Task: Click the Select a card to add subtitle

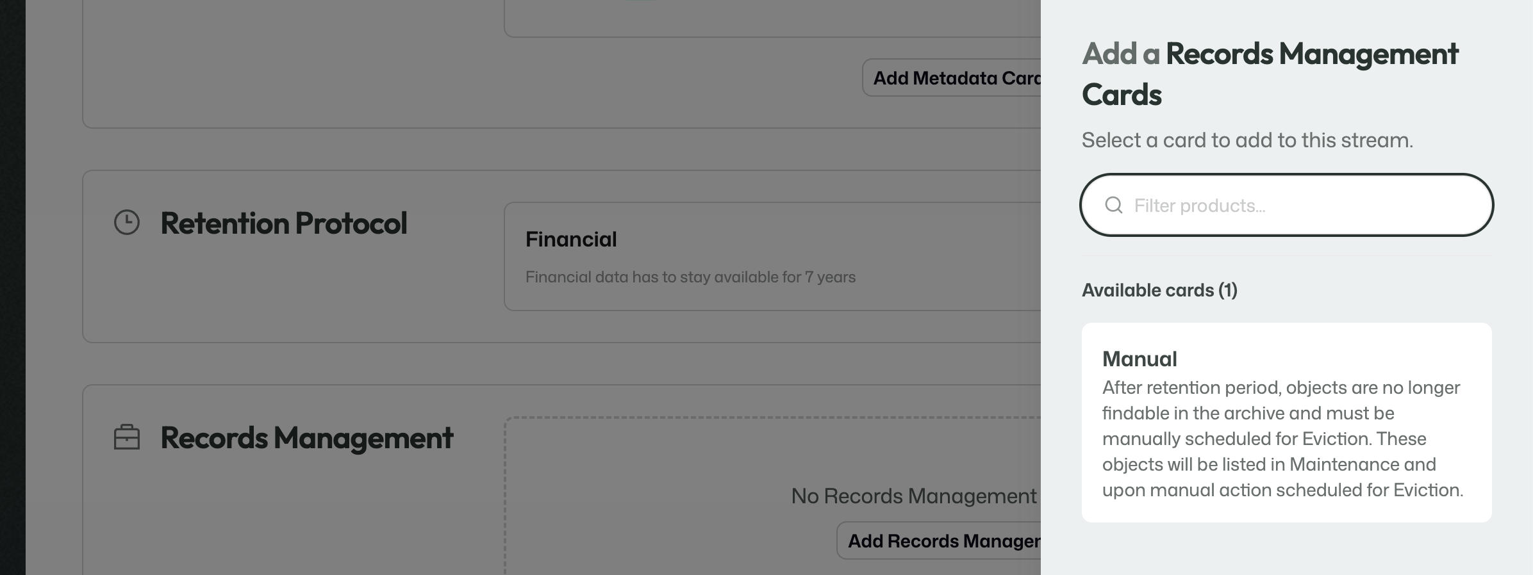Action: coord(1247,140)
